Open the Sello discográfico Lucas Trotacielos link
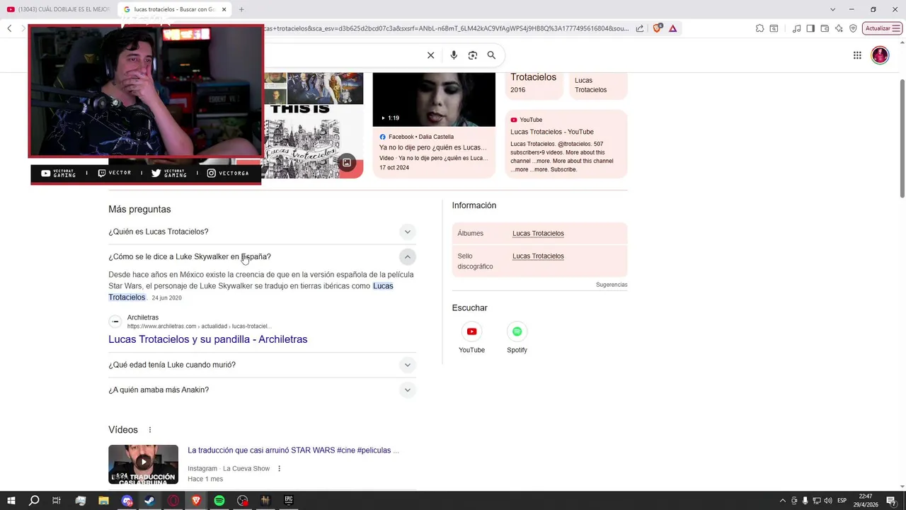 (538, 256)
